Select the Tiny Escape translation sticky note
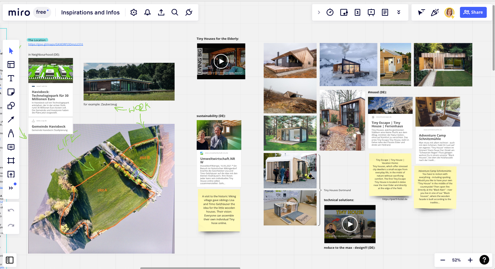 point(390,175)
